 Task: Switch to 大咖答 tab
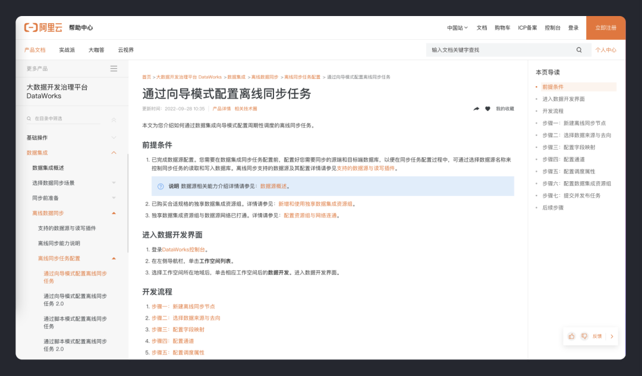point(96,50)
